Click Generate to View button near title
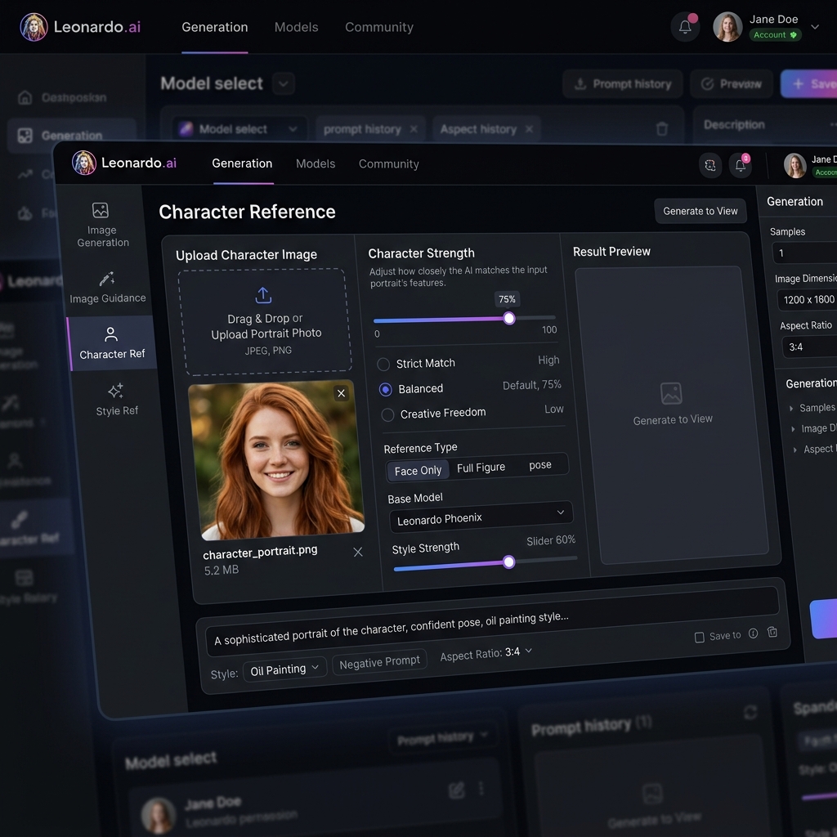This screenshot has height=837, width=837. [x=700, y=211]
